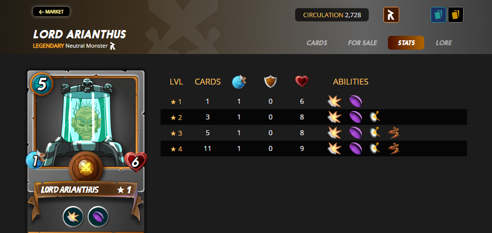Go back using the Market button
This screenshot has width=492, height=233.
(51, 12)
